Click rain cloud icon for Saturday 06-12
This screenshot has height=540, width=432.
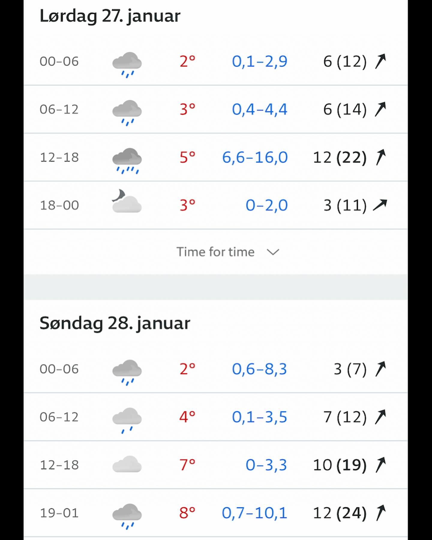point(127,113)
